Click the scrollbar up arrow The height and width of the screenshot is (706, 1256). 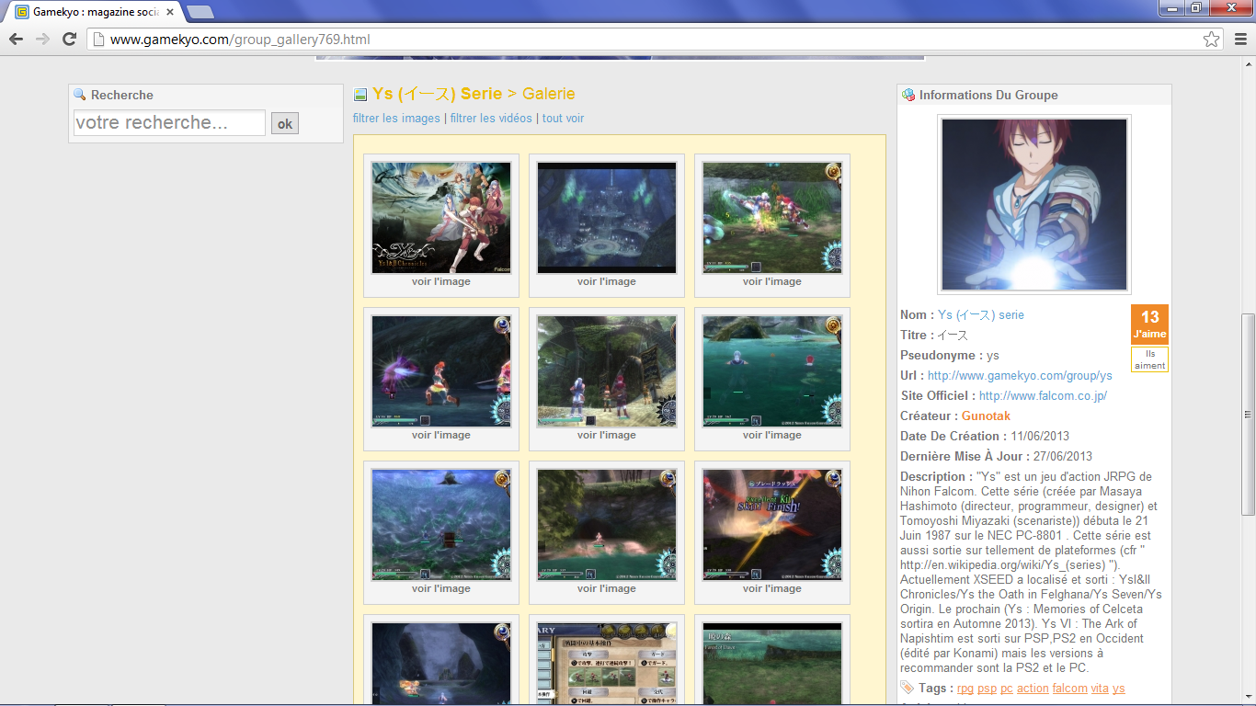pos(1248,63)
